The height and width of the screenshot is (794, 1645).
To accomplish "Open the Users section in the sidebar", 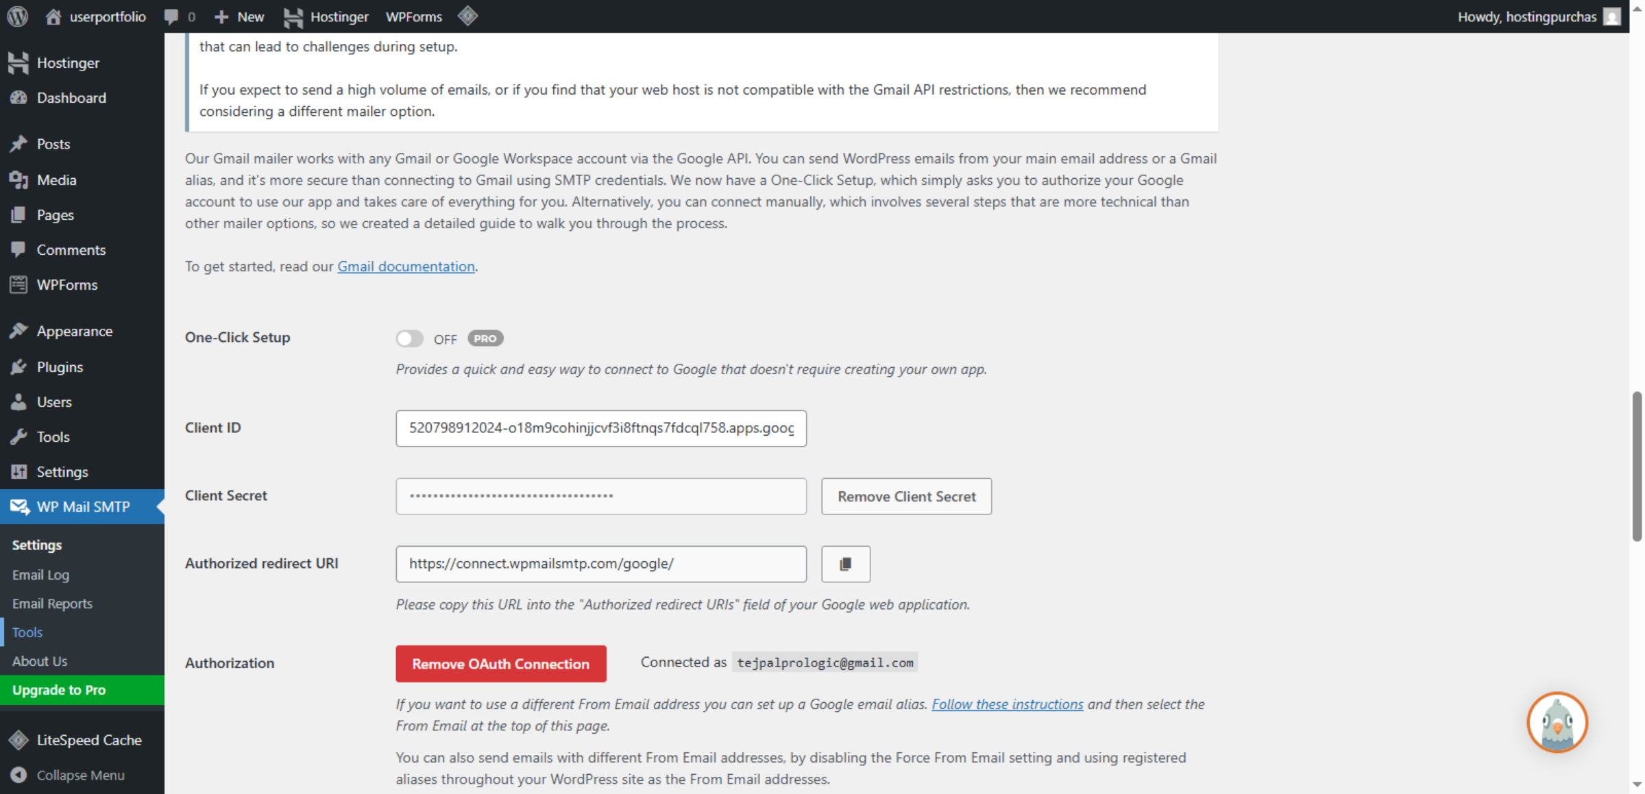I will (54, 401).
